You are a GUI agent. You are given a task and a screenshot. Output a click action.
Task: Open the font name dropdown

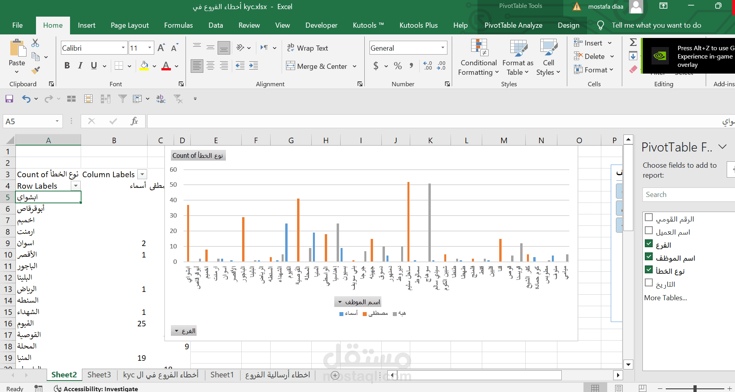[x=123, y=48]
